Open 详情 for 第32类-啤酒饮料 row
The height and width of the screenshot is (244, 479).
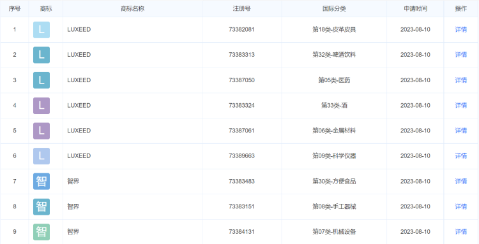[x=460, y=55]
